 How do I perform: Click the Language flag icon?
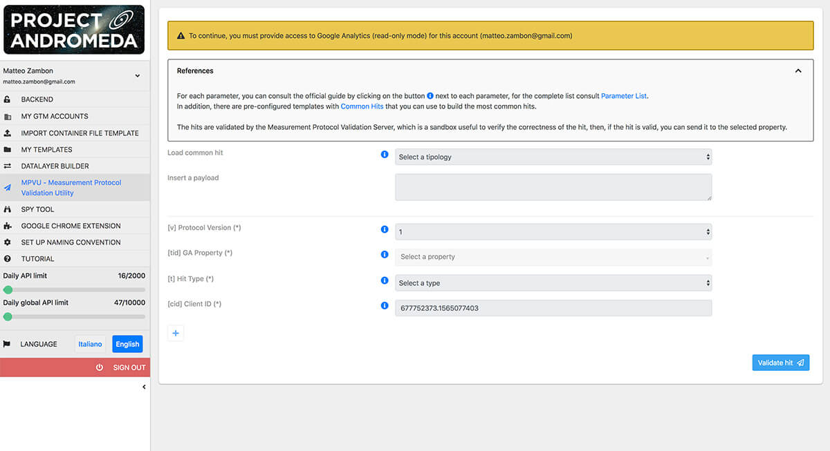(7, 344)
